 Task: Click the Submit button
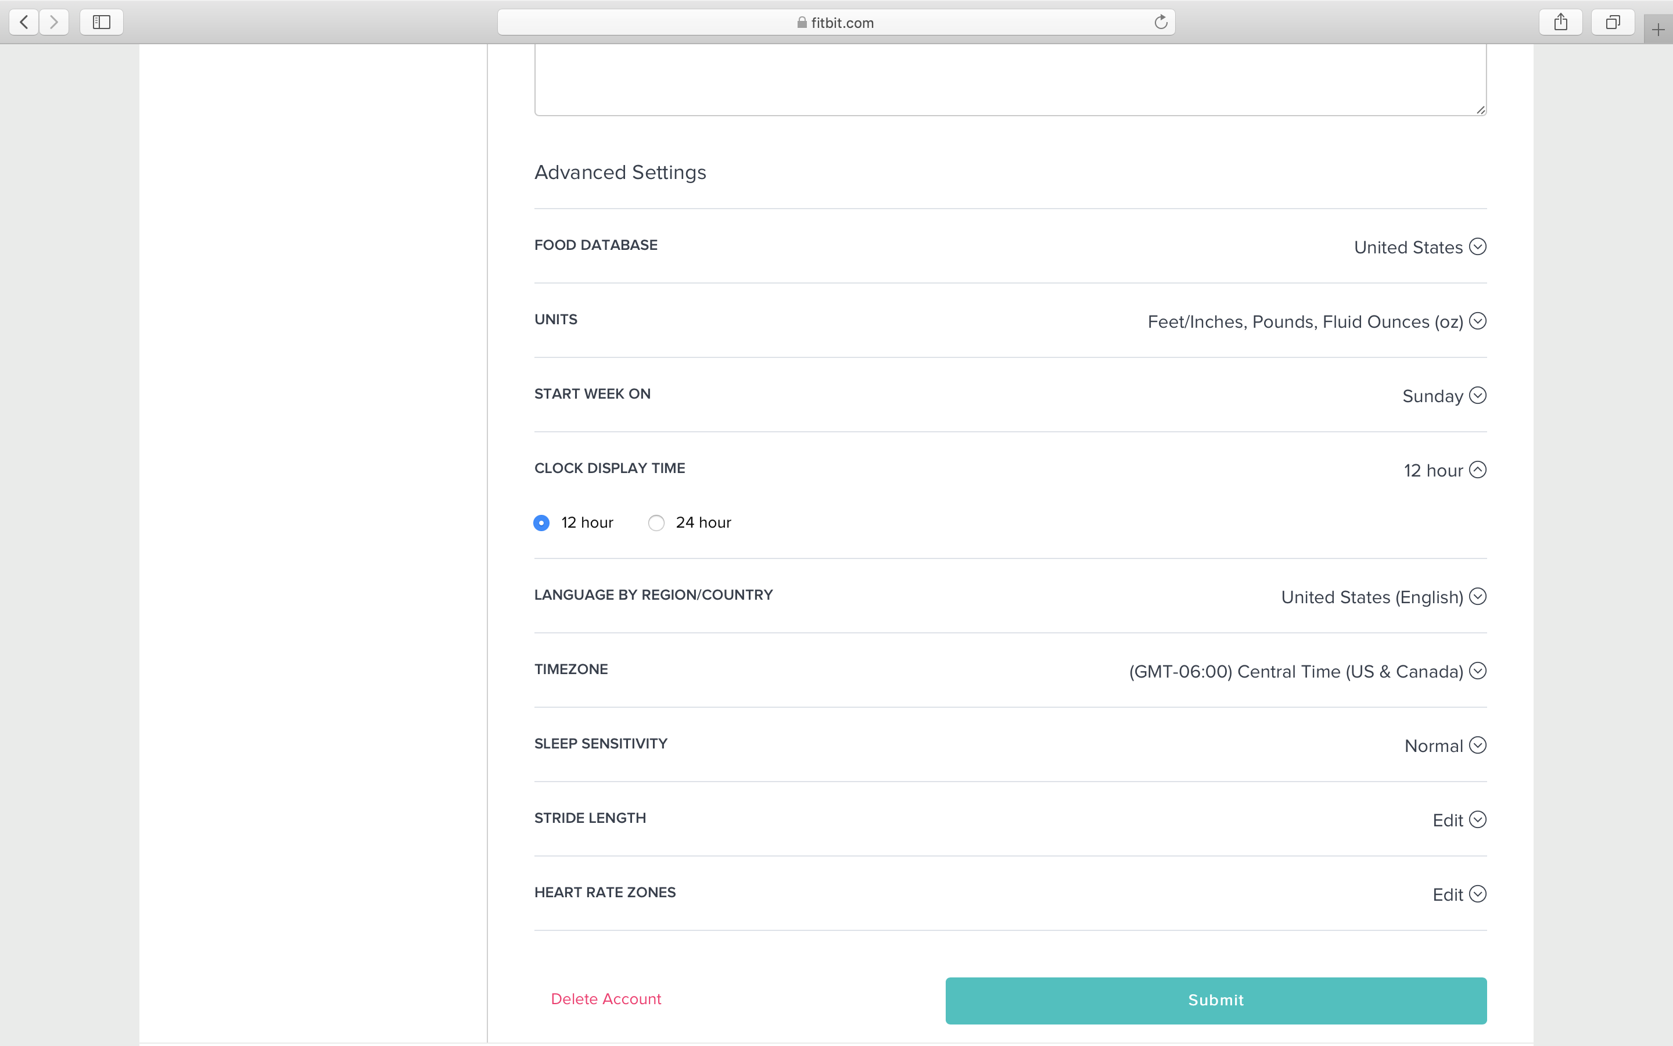pos(1215,999)
